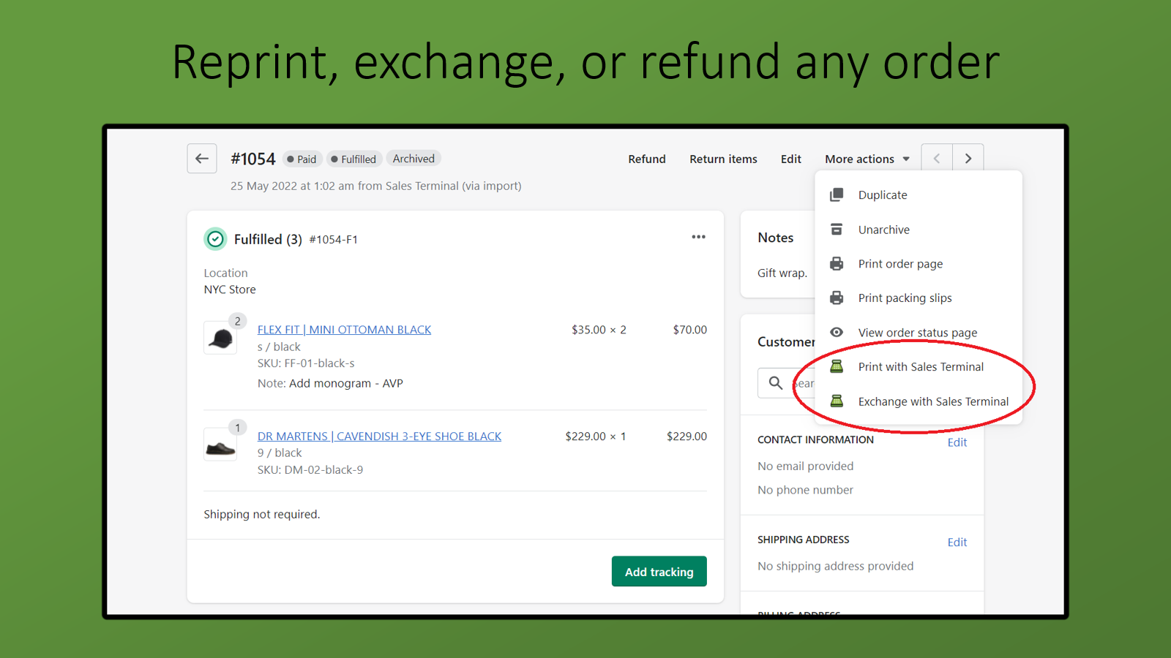Navigate to the previous order with left chevron
1171x658 pixels.
click(936, 157)
